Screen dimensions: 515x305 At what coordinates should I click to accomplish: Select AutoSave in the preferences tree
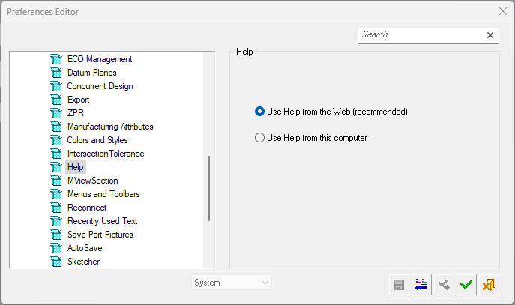click(85, 248)
